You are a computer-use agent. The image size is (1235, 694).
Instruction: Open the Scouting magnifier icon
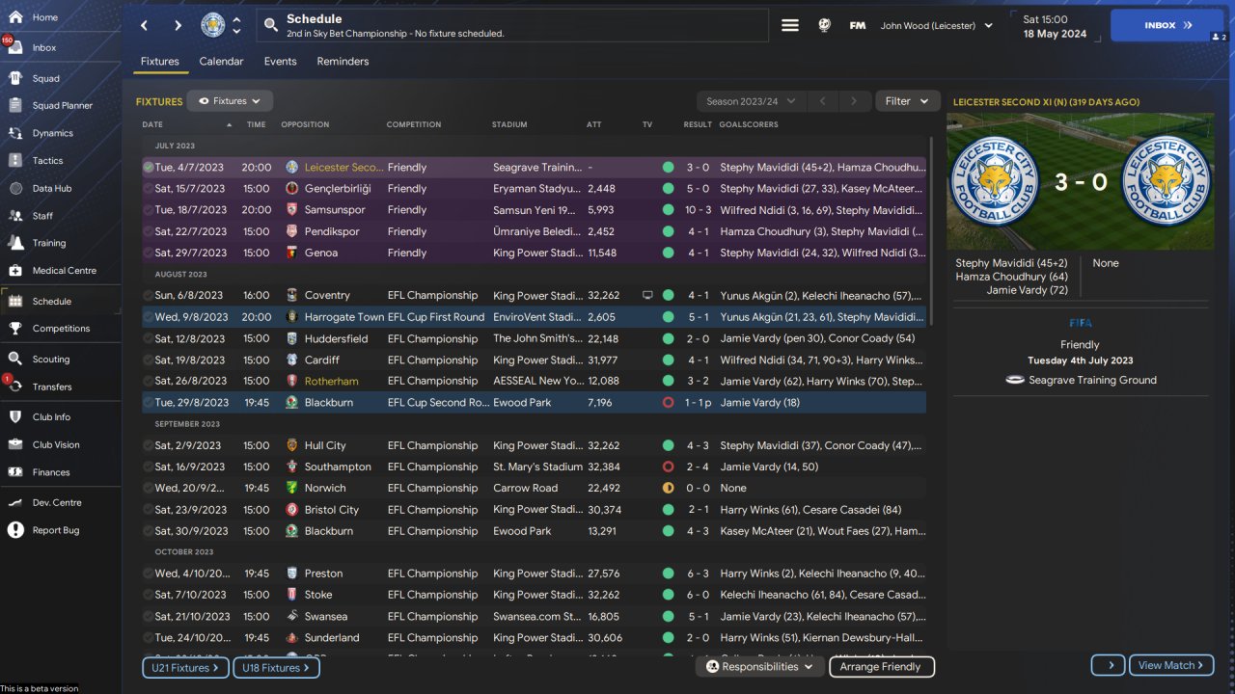tap(15, 359)
